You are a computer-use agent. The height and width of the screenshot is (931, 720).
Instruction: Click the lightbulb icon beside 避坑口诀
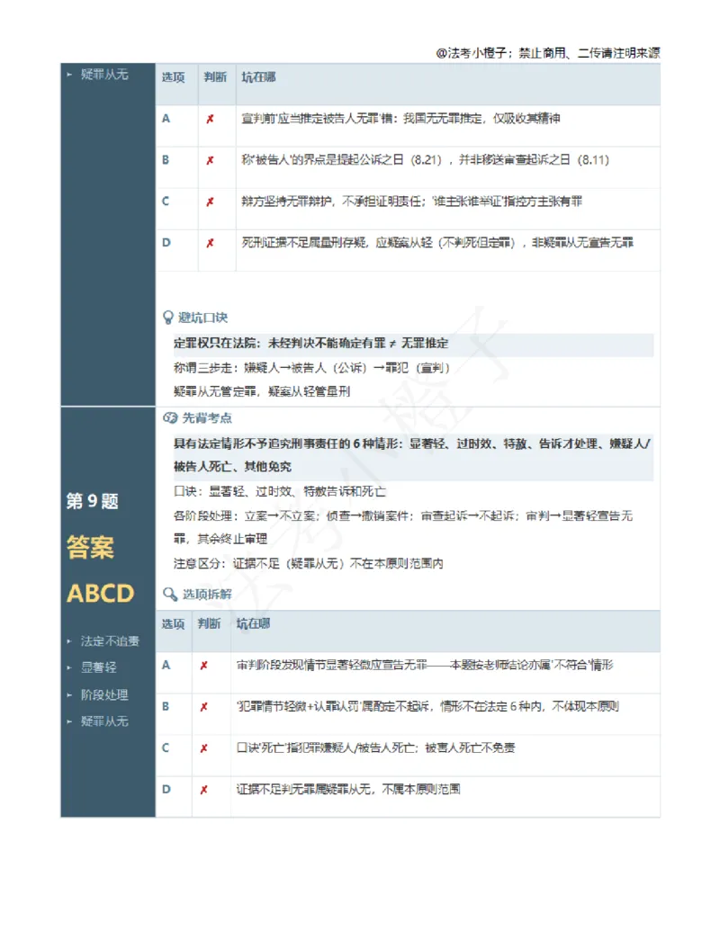pos(168,318)
